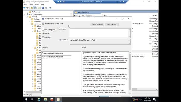Click the Help pane scroll-up arrow
Image resolution: width=181 pixels, height=102 pixels.
coord(130,53)
